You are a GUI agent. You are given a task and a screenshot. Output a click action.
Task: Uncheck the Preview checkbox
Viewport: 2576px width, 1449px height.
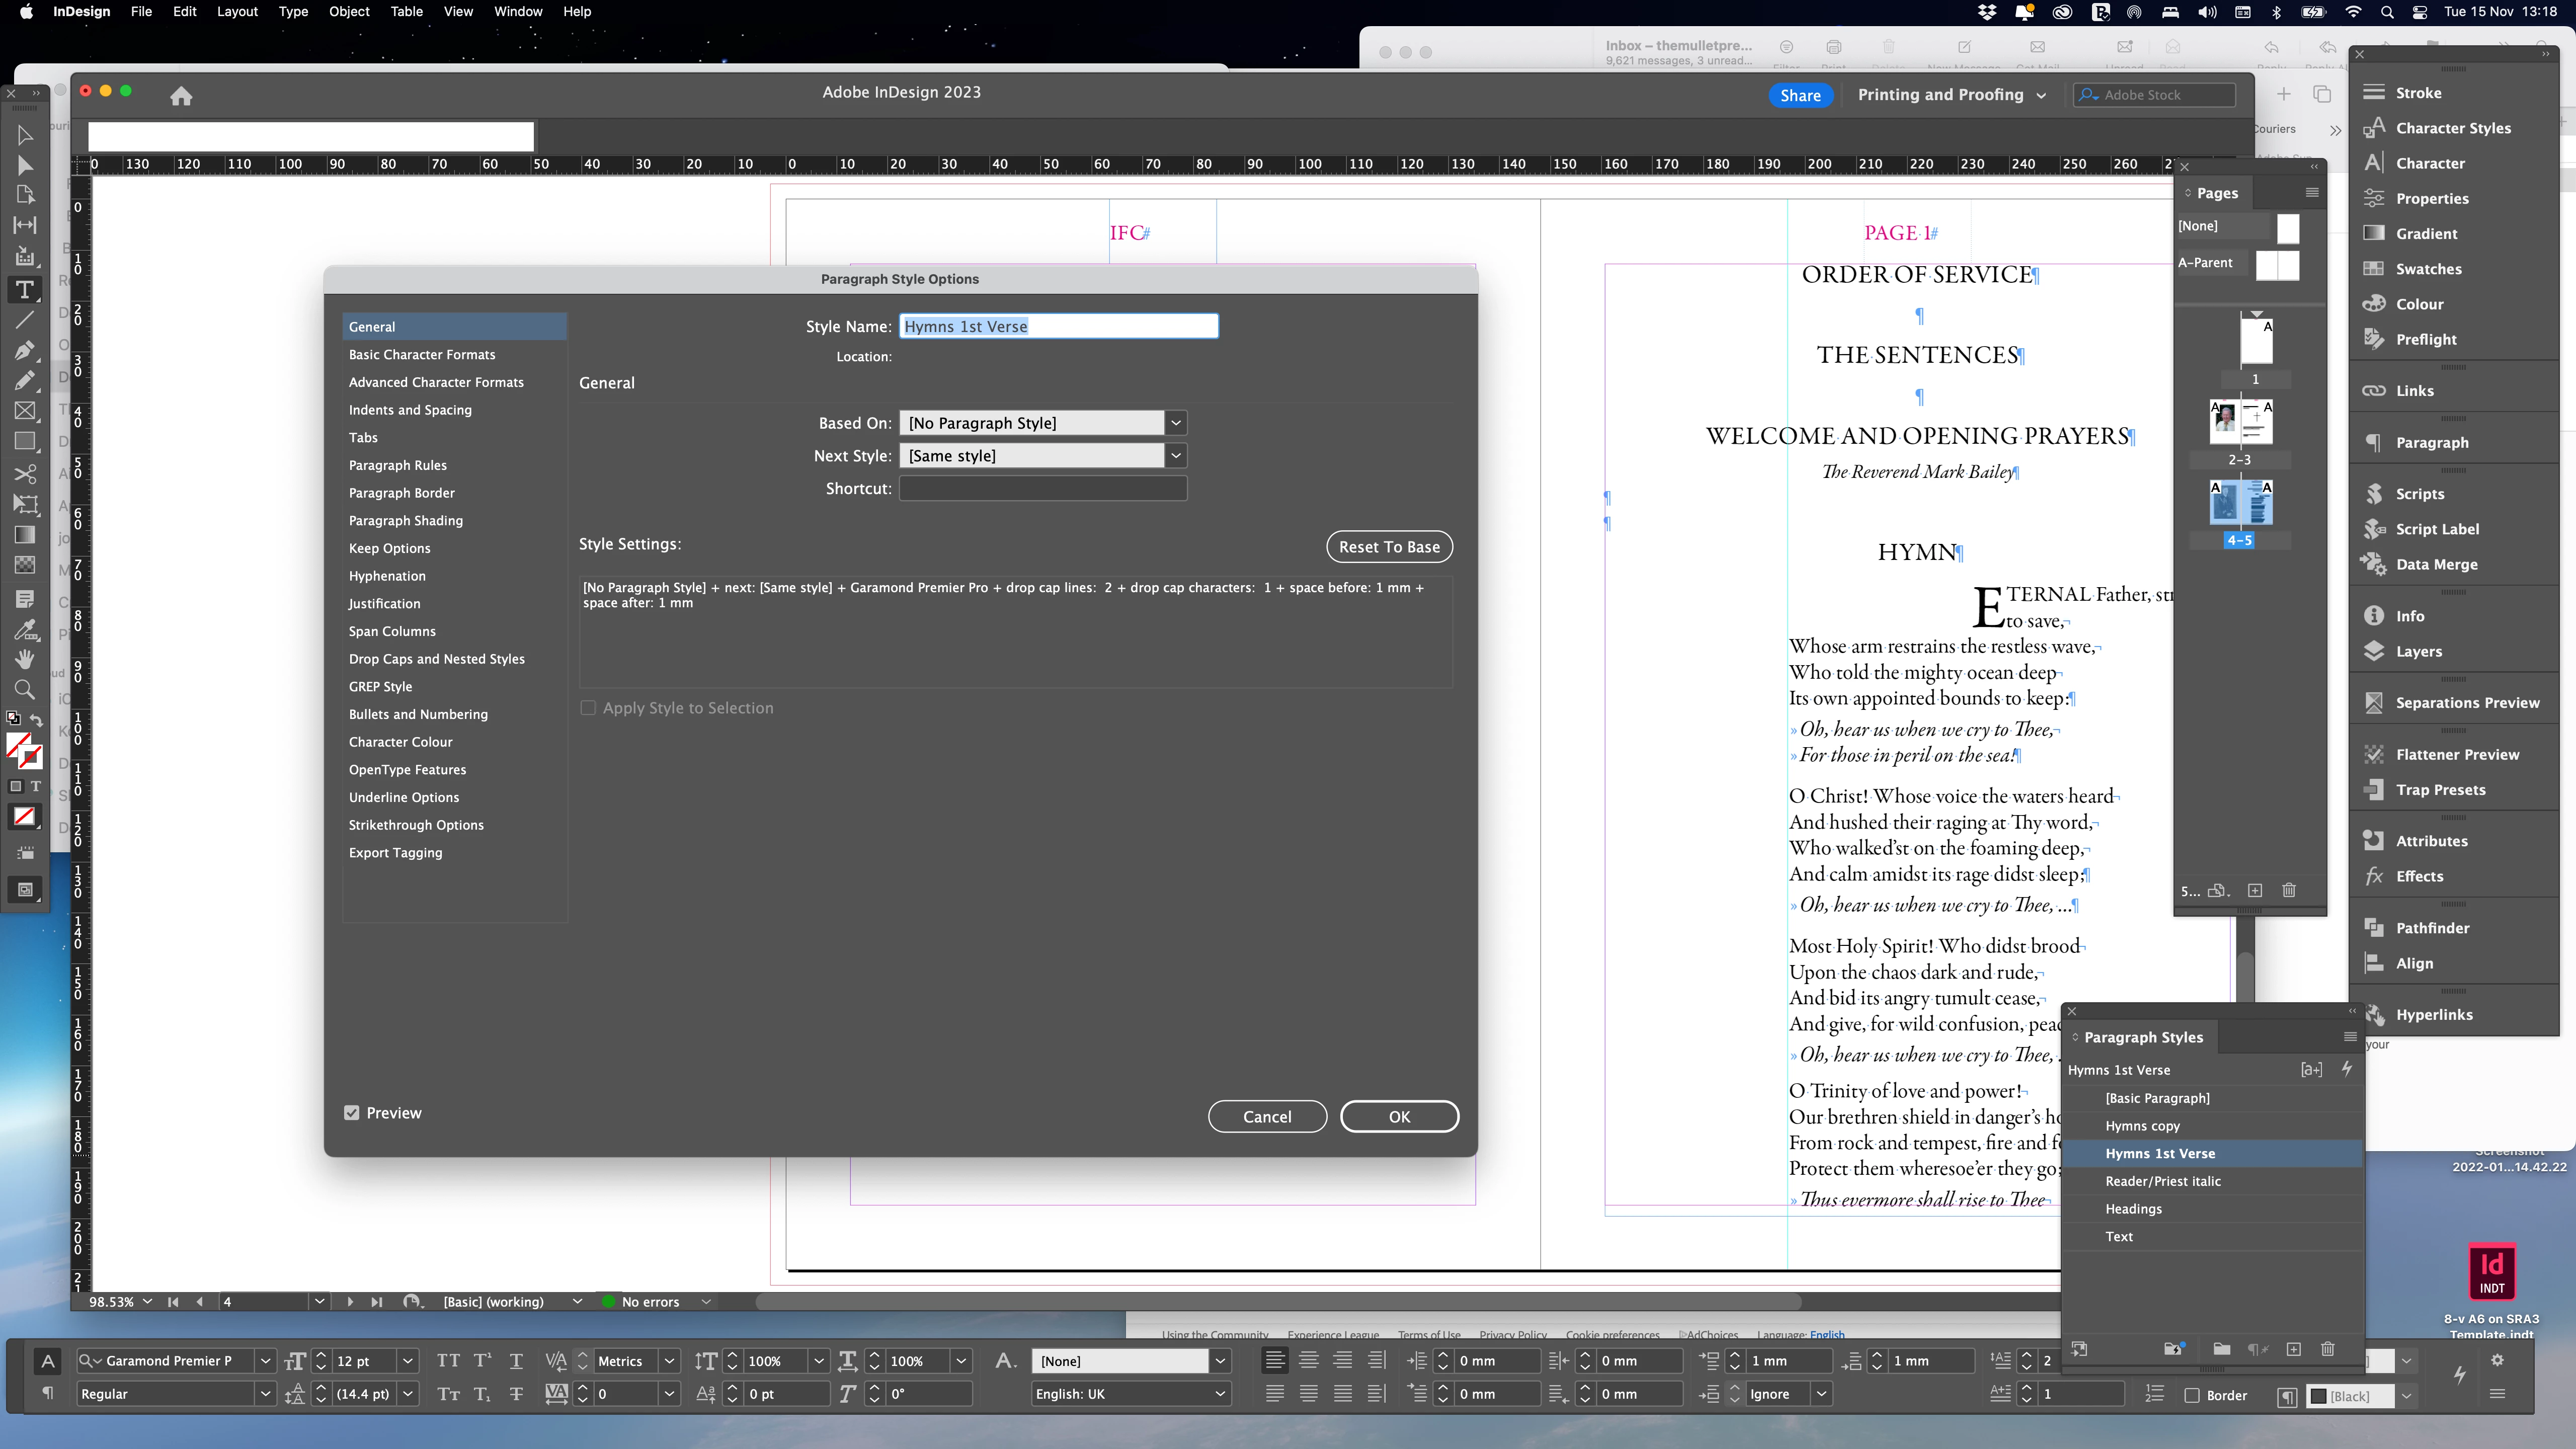tap(352, 1113)
